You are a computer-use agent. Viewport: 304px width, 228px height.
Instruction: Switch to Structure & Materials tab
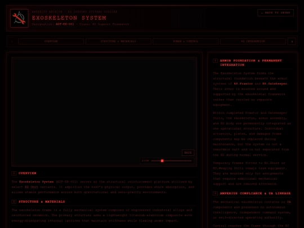(118, 41)
